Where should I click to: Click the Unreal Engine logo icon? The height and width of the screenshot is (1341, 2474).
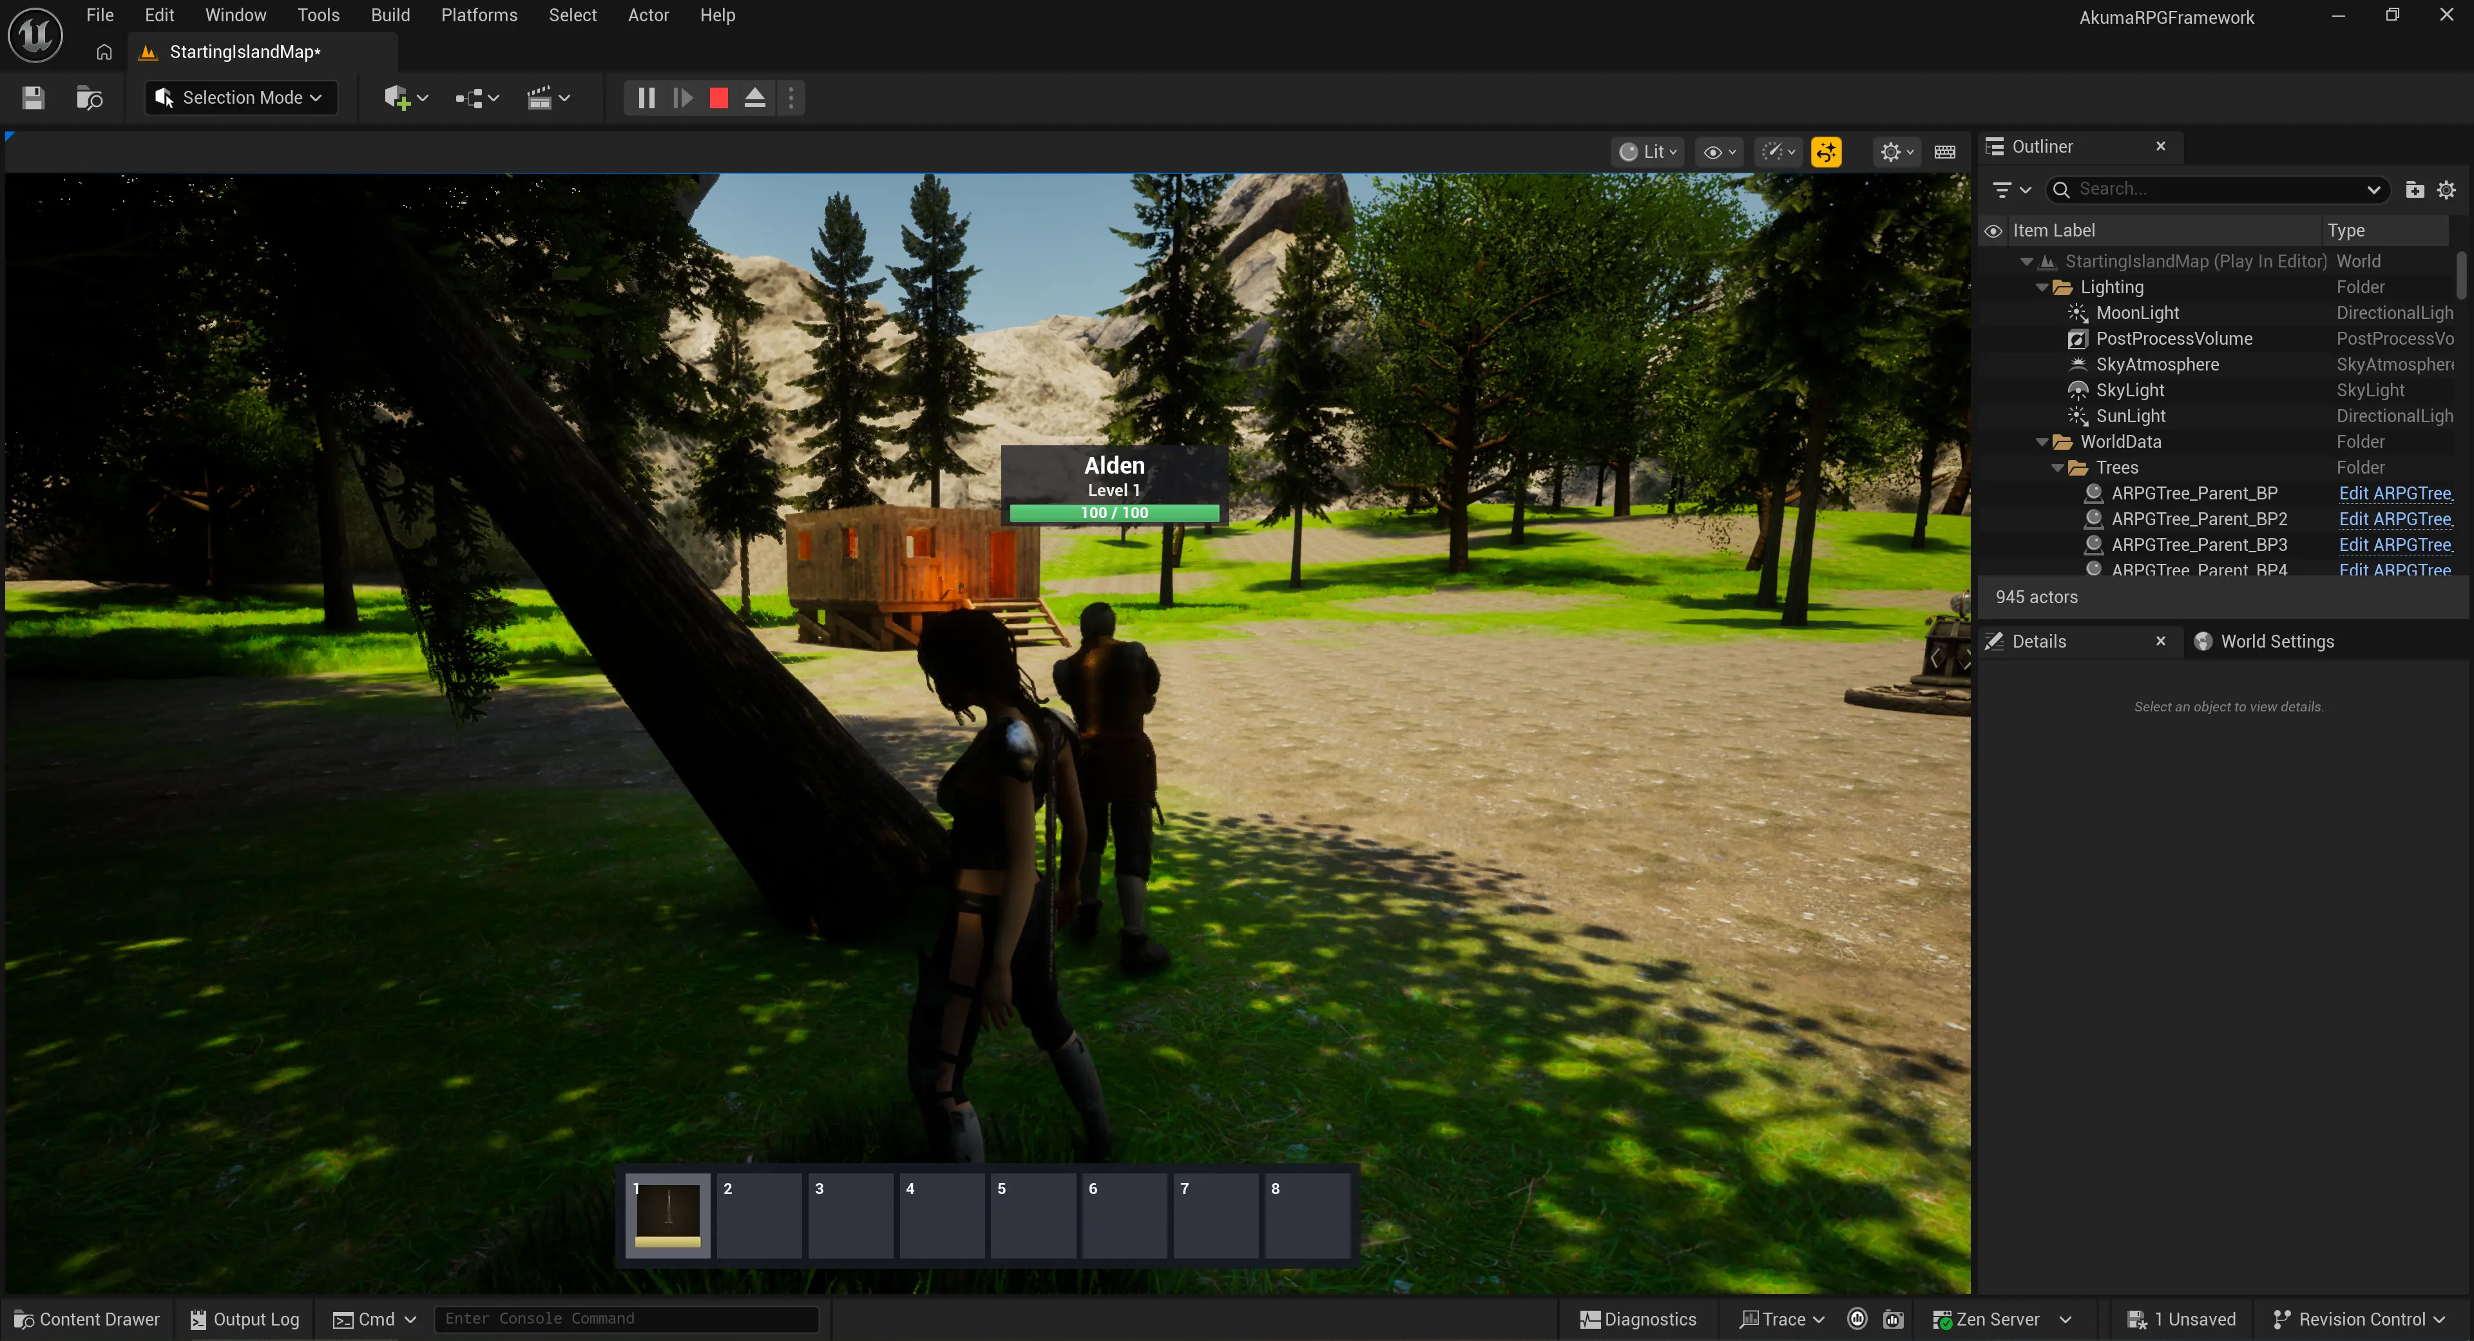(35, 35)
